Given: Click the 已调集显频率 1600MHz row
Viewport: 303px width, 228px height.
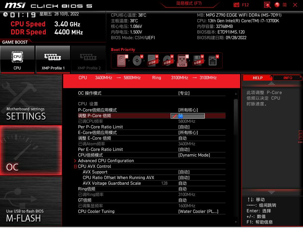Looking at the screenshot, I should 152,206.
